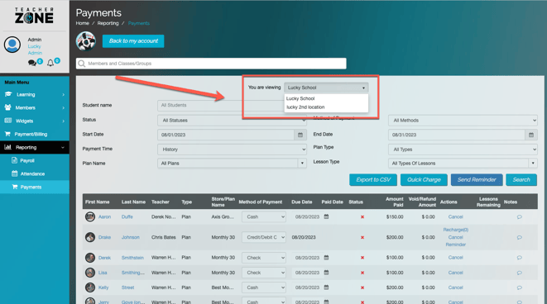The height and width of the screenshot is (304, 547).
Task: Open due date calendar for Derek Smithstein
Action: tap(326, 258)
